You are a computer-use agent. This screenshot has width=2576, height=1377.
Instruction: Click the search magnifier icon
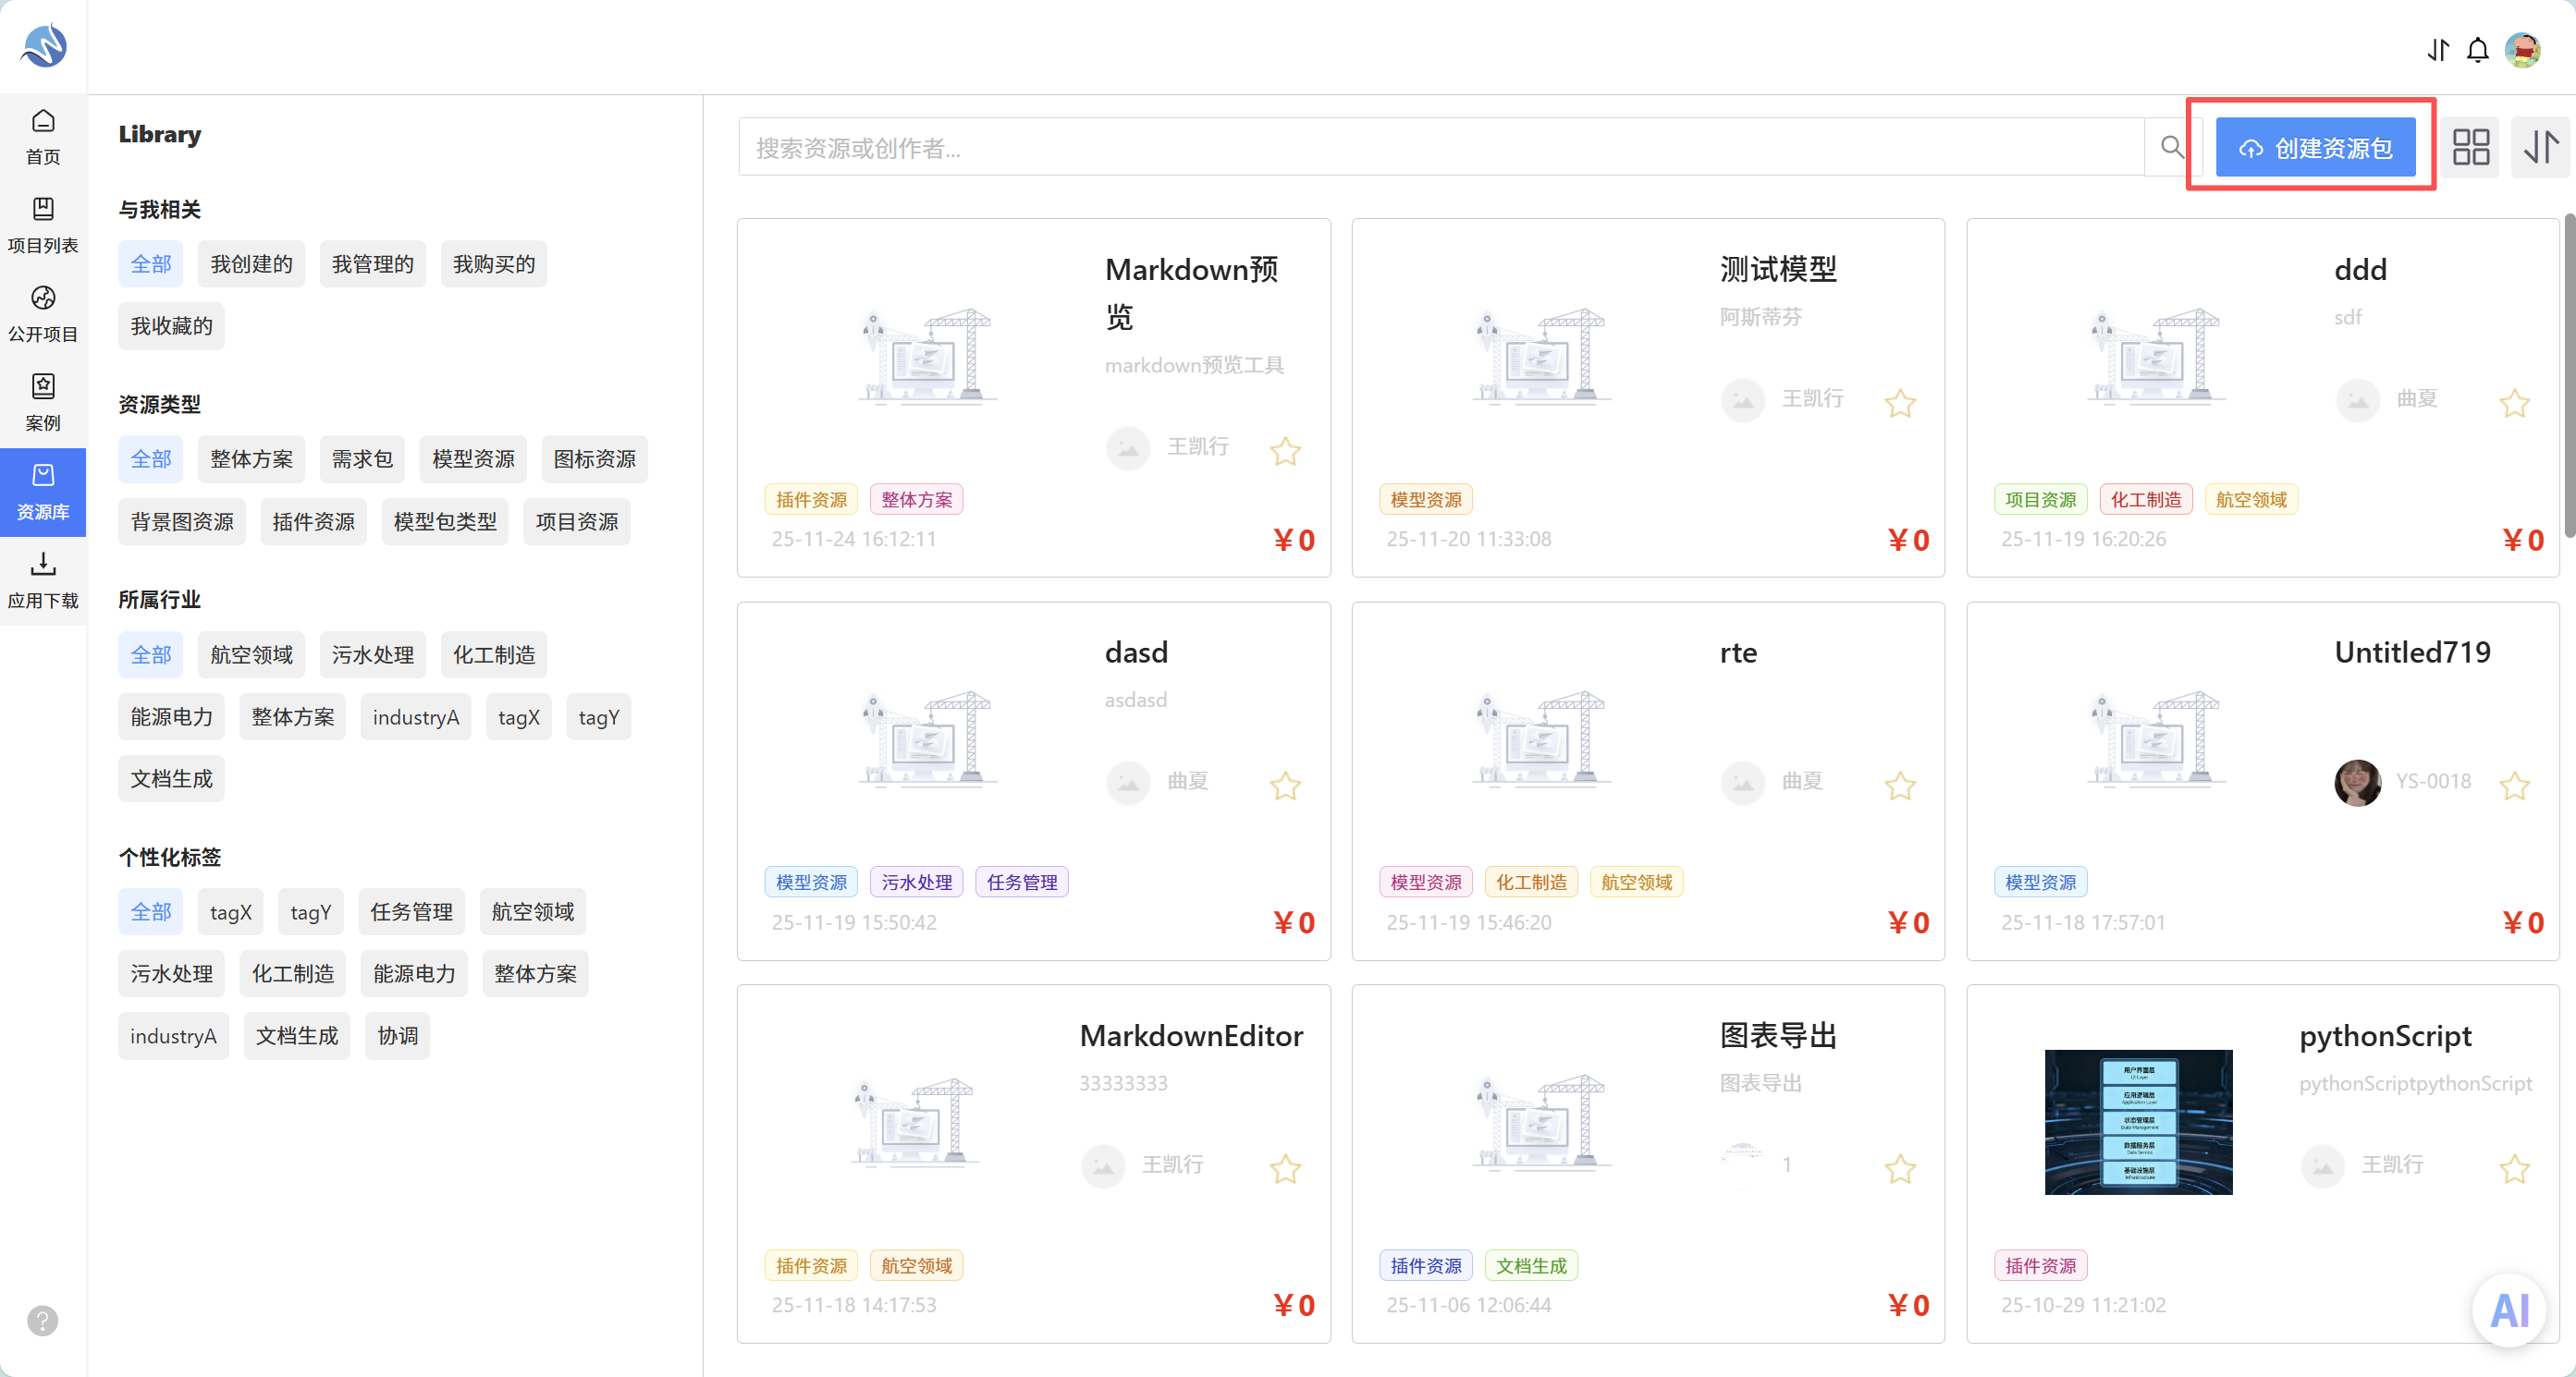[2171, 148]
